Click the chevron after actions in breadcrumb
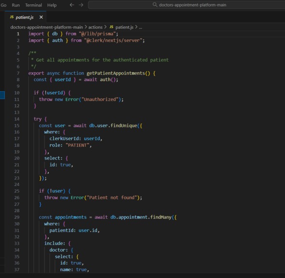 106,27
